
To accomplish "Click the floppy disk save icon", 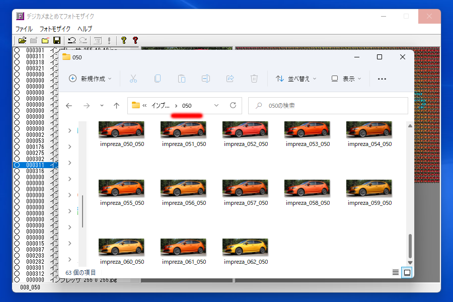I will click(57, 40).
